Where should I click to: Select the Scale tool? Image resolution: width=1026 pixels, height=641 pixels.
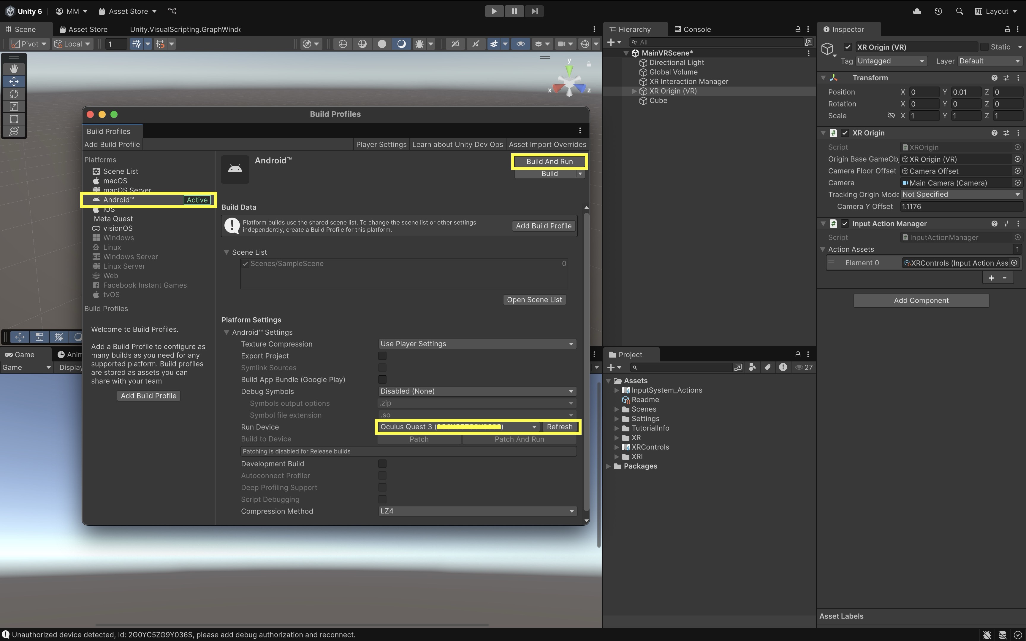[x=14, y=106]
